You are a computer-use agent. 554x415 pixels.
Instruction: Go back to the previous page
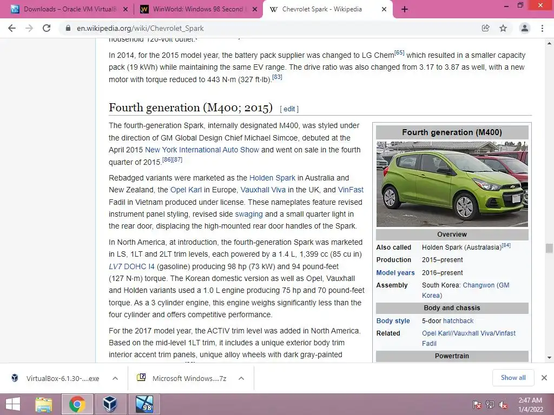click(12, 28)
